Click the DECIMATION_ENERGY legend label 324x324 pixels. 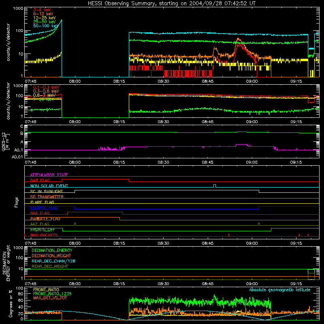click(52, 250)
